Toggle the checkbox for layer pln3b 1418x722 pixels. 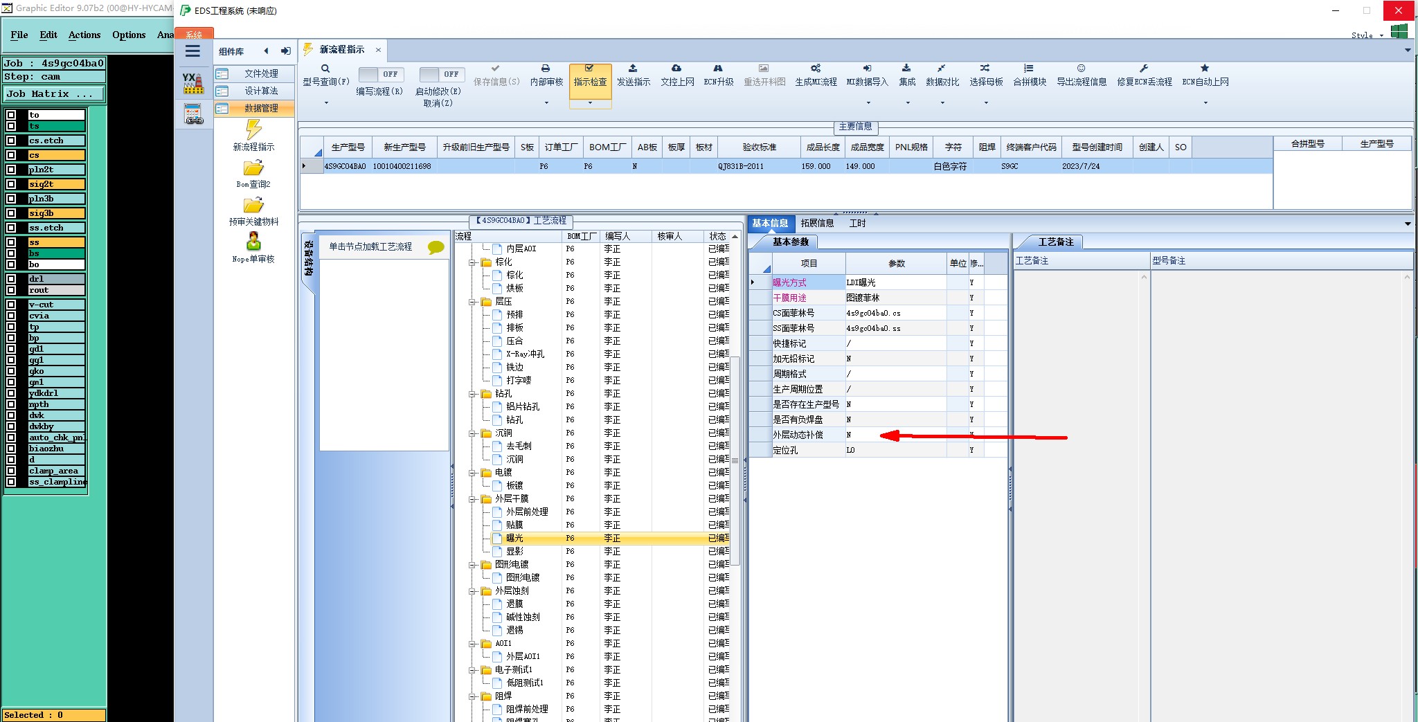tap(11, 199)
